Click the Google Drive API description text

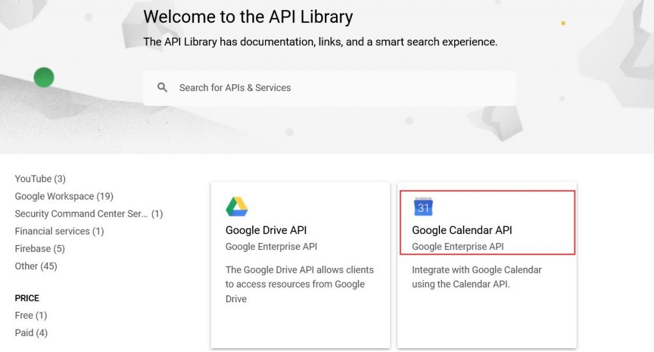tap(300, 284)
